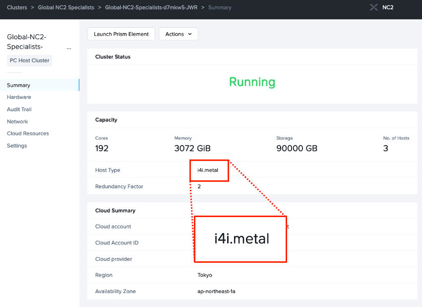Click the green Running status text

point(252,81)
